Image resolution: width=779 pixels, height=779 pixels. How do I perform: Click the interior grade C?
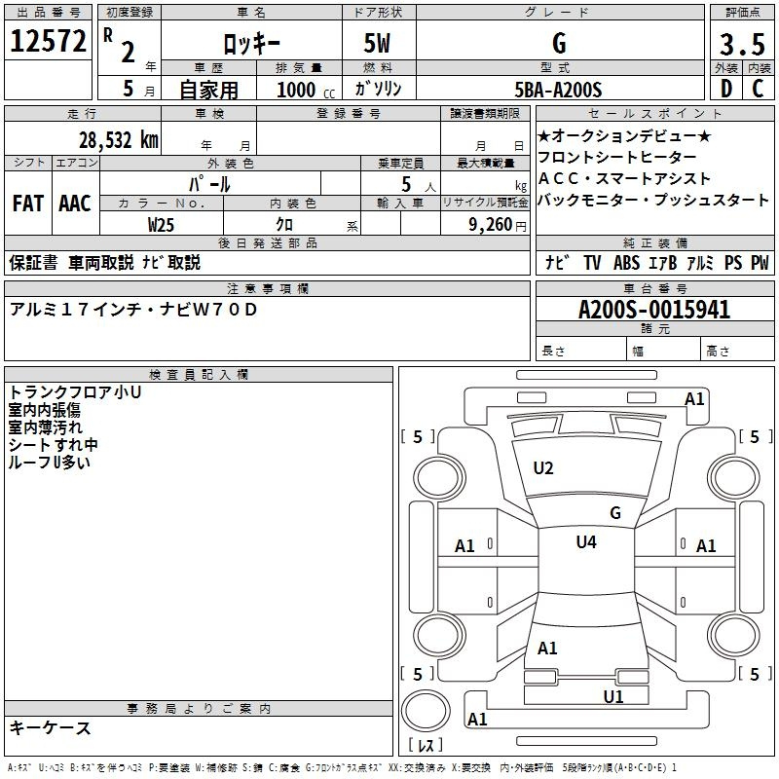758,89
